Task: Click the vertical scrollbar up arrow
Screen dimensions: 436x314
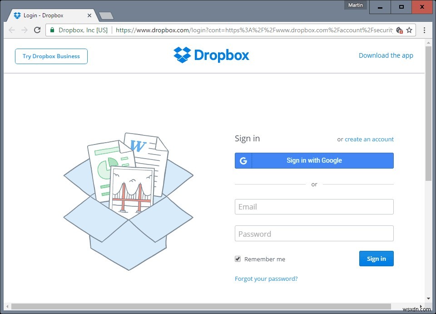Action: pyautogui.click(x=428, y=43)
